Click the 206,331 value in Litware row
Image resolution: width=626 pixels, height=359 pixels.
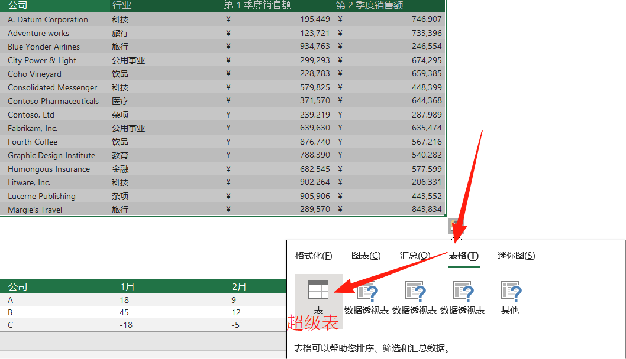click(427, 182)
